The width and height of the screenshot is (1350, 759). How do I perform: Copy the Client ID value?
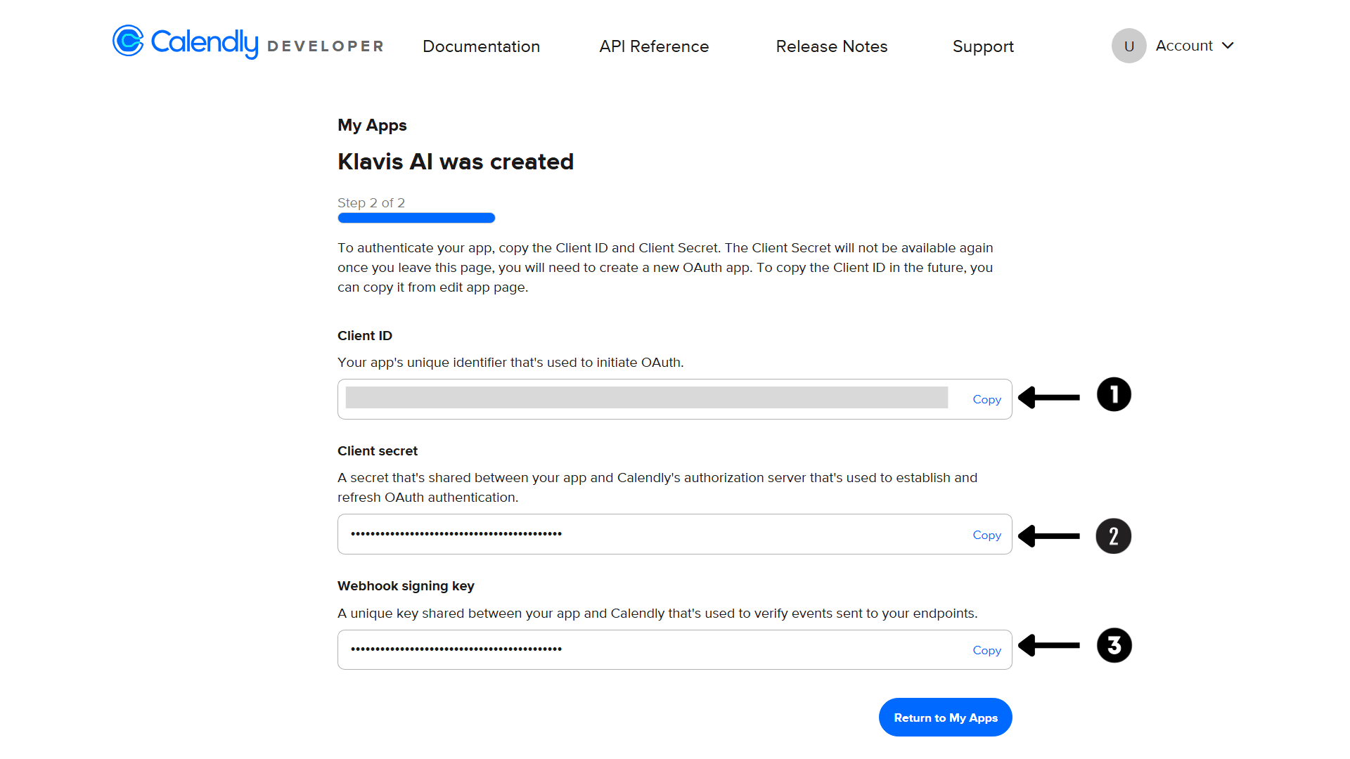pyautogui.click(x=986, y=399)
